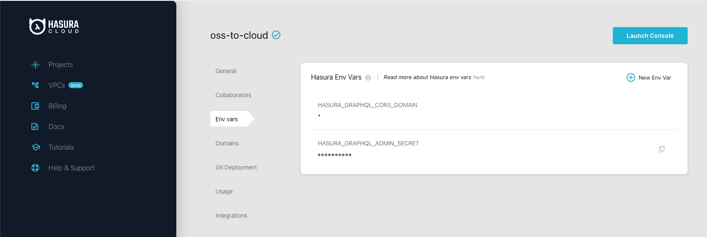
Task: Copy the admin secret with the copy icon
Action: click(661, 149)
